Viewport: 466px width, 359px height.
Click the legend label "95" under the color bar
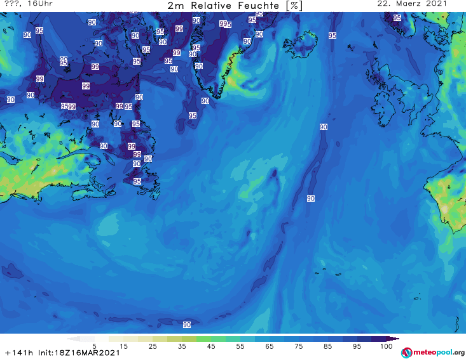tap(357, 346)
